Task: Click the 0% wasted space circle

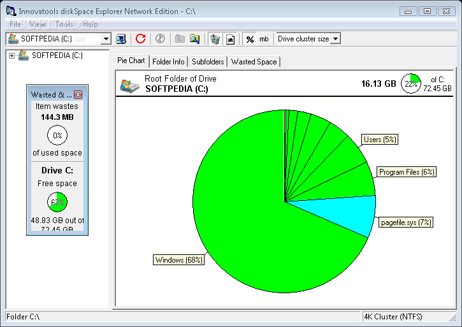Action: click(57, 135)
